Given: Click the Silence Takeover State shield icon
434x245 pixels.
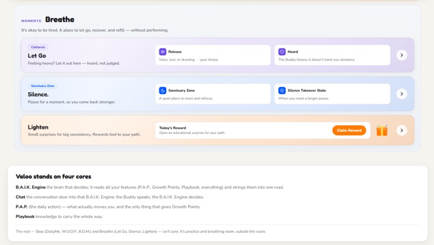Looking at the screenshot, I should pos(282,90).
